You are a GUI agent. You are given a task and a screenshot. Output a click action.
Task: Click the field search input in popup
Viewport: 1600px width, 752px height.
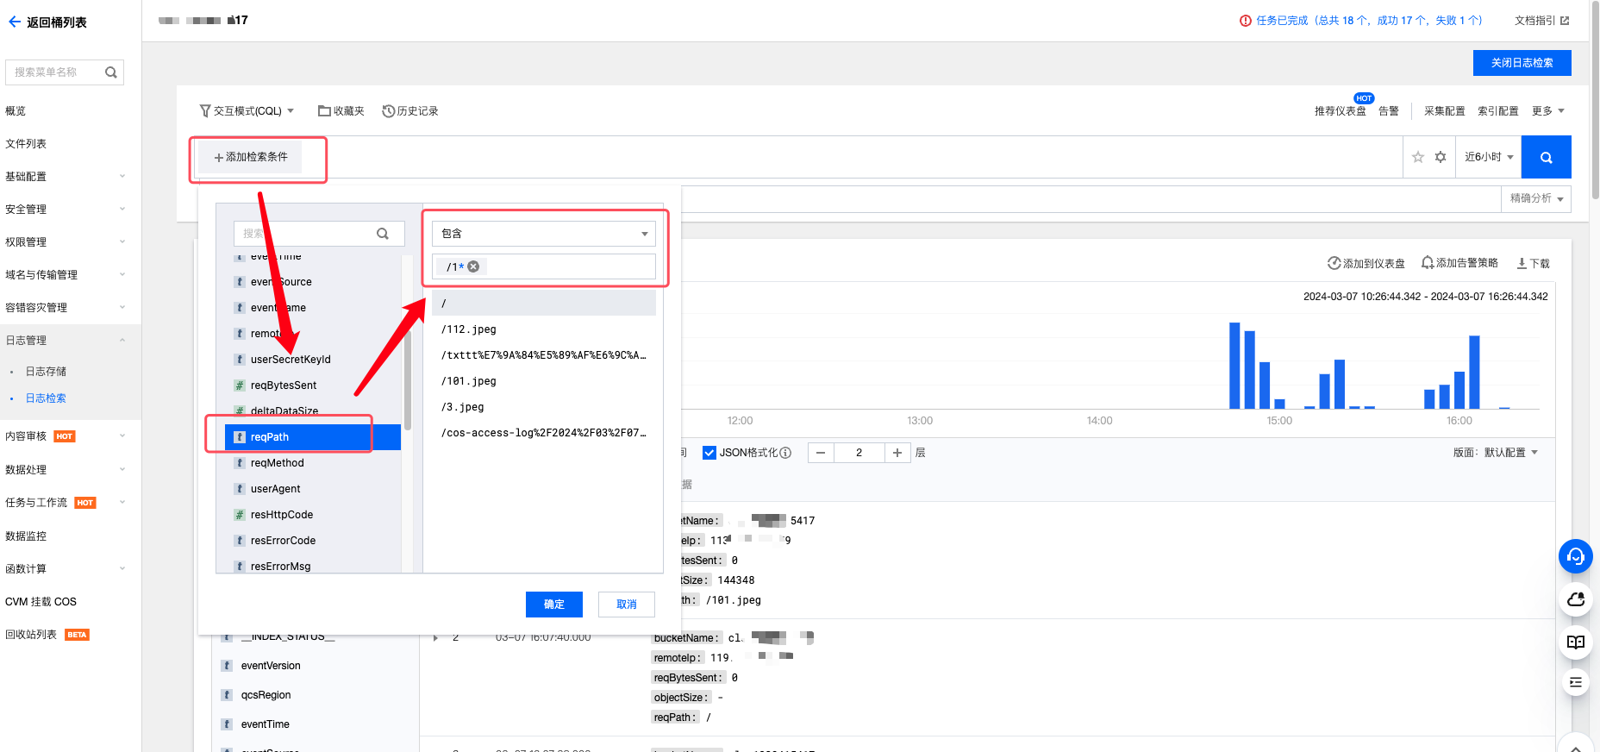tap(319, 234)
